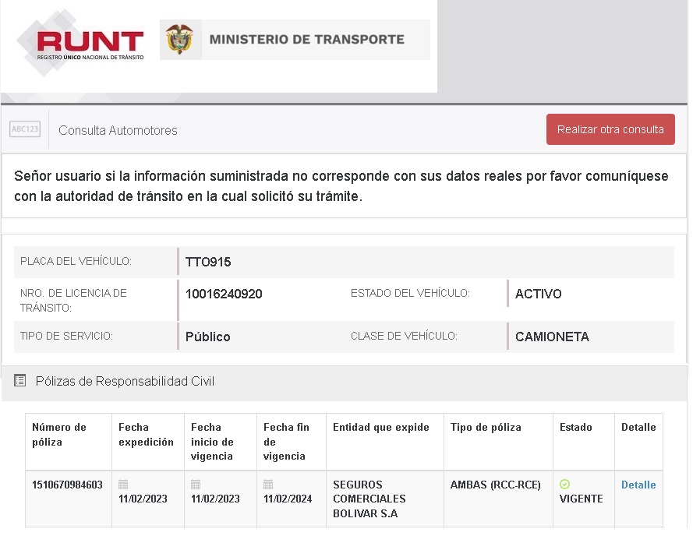Click the Número de póliza column header

pyautogui.click(x=59, y=435)
